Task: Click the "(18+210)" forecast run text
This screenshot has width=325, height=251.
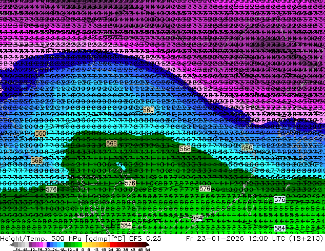Action: [x=307, y=239]
